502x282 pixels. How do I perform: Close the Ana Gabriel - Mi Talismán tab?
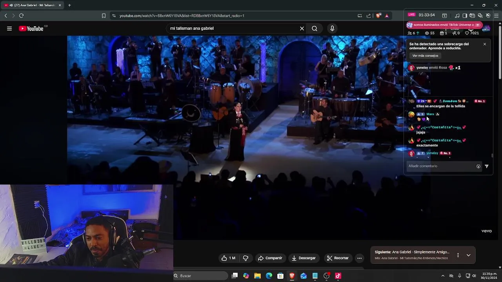pyautogui.click(x=60, y=5)
